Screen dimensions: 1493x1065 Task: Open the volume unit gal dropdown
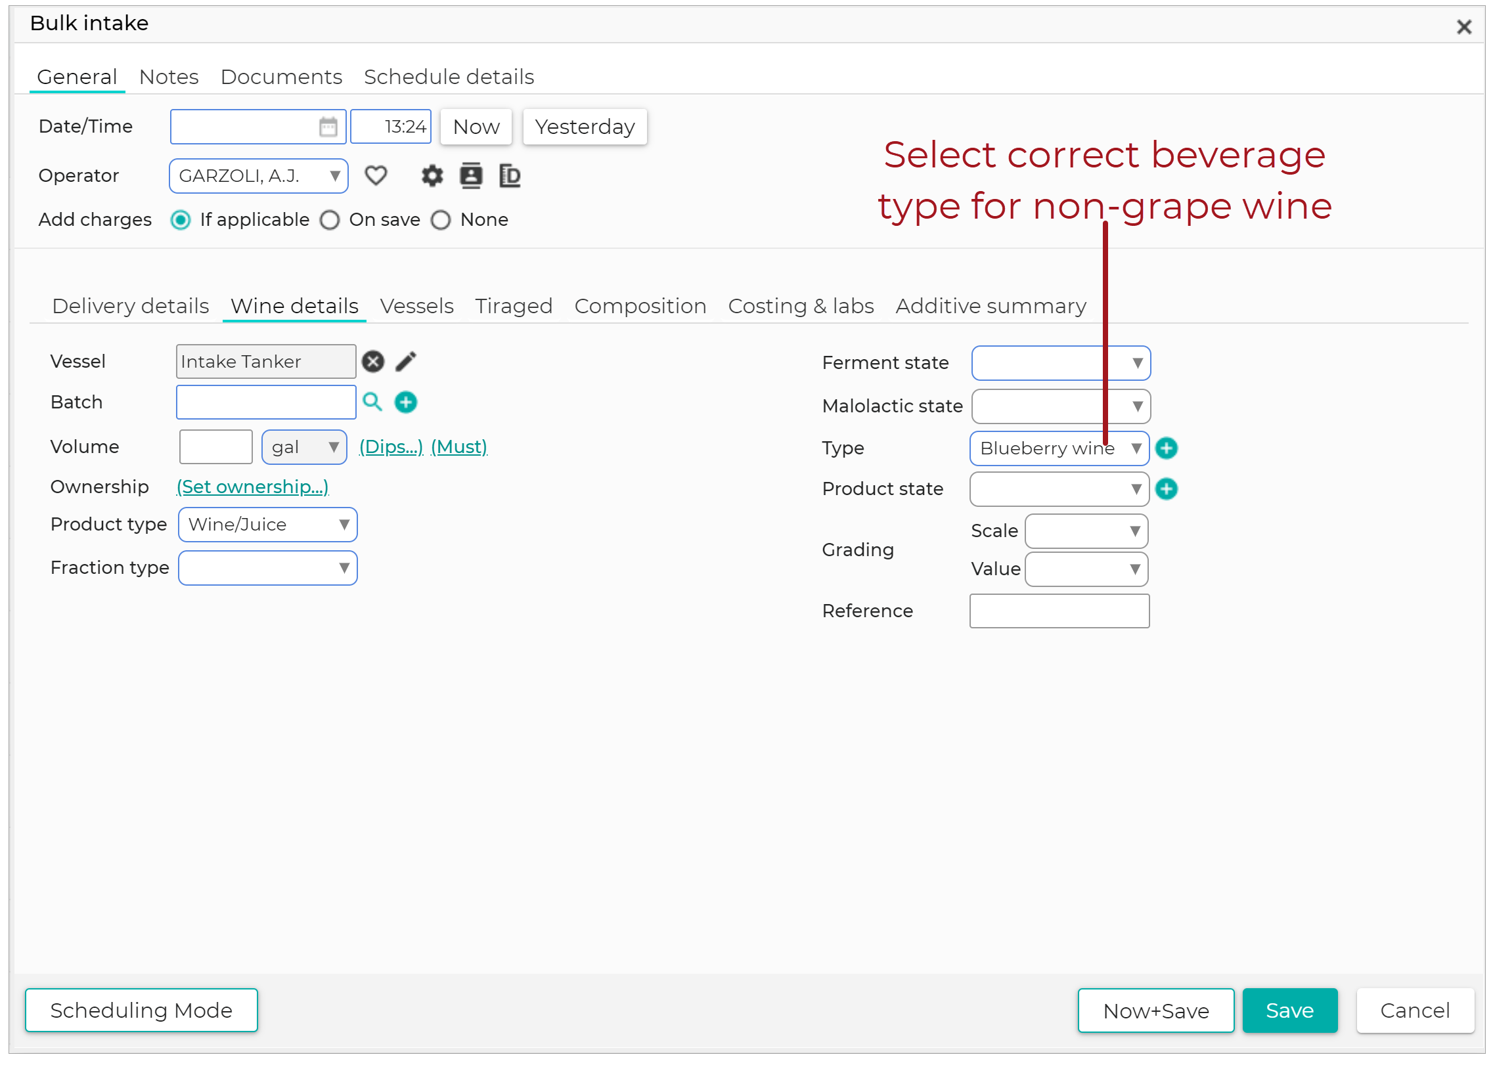click(304, 447)
